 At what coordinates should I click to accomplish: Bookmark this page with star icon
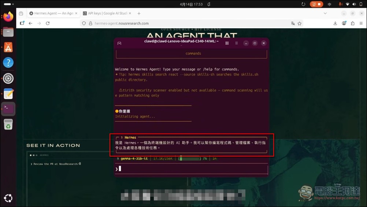coord(299,23)
